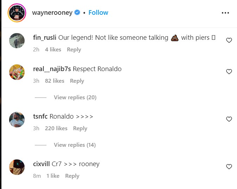Open waynerooney's profile picture story
Screen dimensions: 237x189
tap(17, 13)
